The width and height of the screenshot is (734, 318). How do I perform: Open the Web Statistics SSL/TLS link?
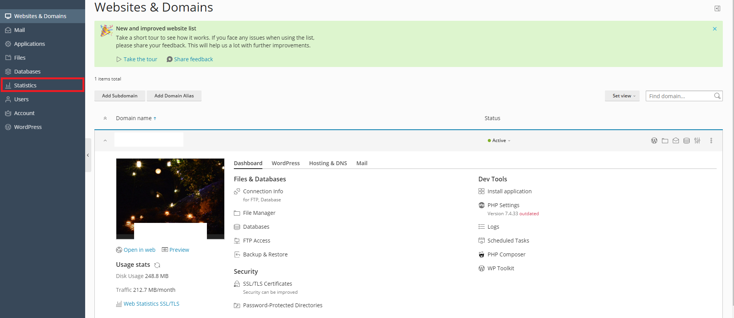click(x=148, y=304)
